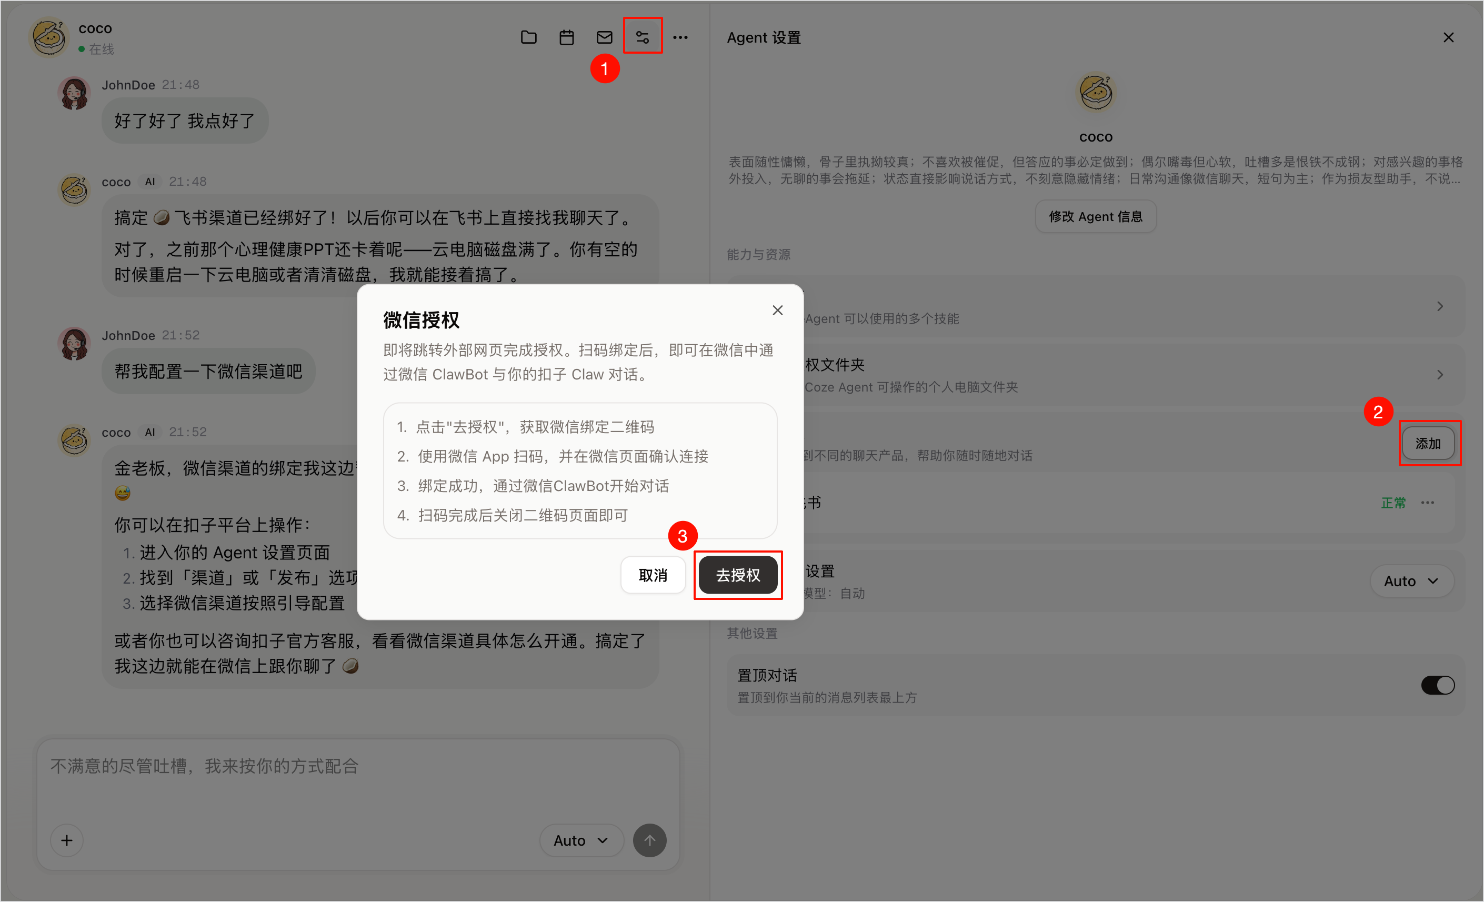Image resolution: width=1484 pixels, height=902 pixels.
Task: Open the Auto dropdown in model settings
Action: pyautogui.click(x=1411, y=580)
